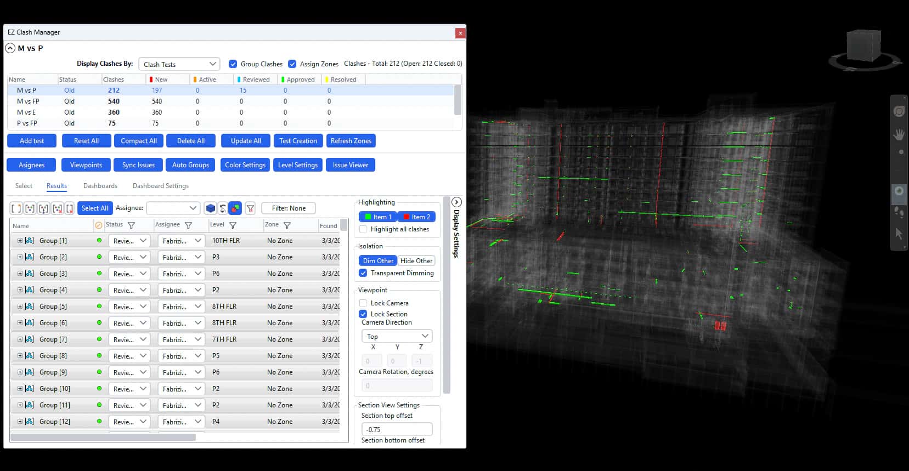The width and height of the screenshot is (909, 471).
Task: Open the Assignee filter dropdown
Action: (x=173, y=208)
